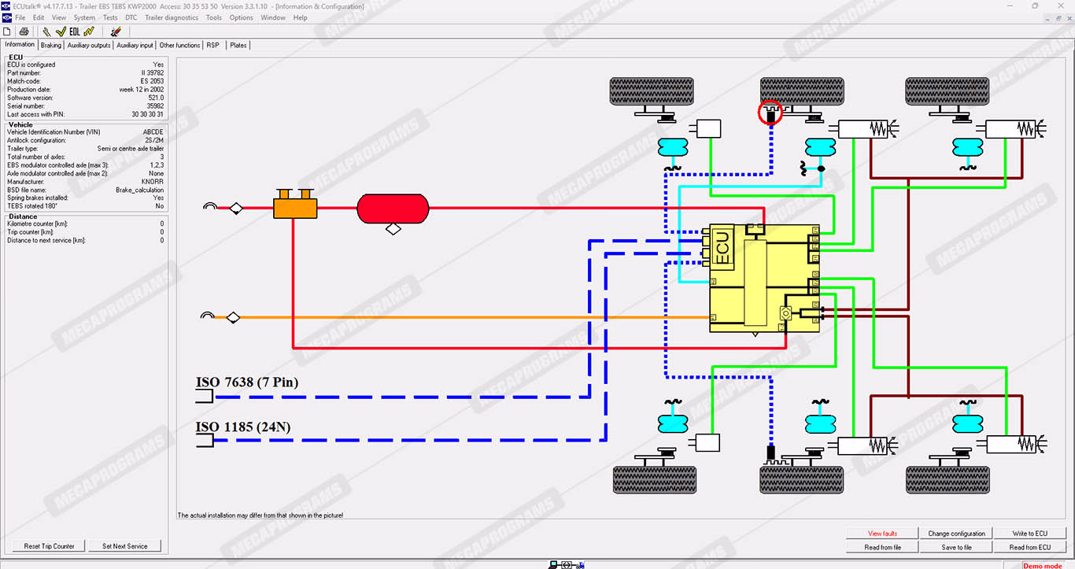Viewport: 1075px width, 569px height.
Task: Click the yellow checkmark toolbar icon
Action: point(61,31)
